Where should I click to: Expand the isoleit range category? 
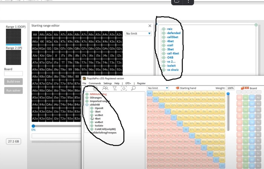pyautogui.click(x=164, y=66)
